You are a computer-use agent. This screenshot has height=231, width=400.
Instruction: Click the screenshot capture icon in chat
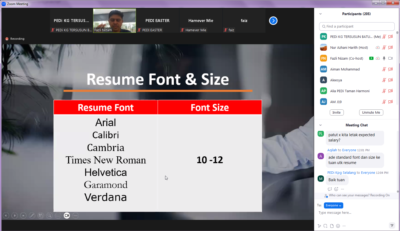(325, 226)
